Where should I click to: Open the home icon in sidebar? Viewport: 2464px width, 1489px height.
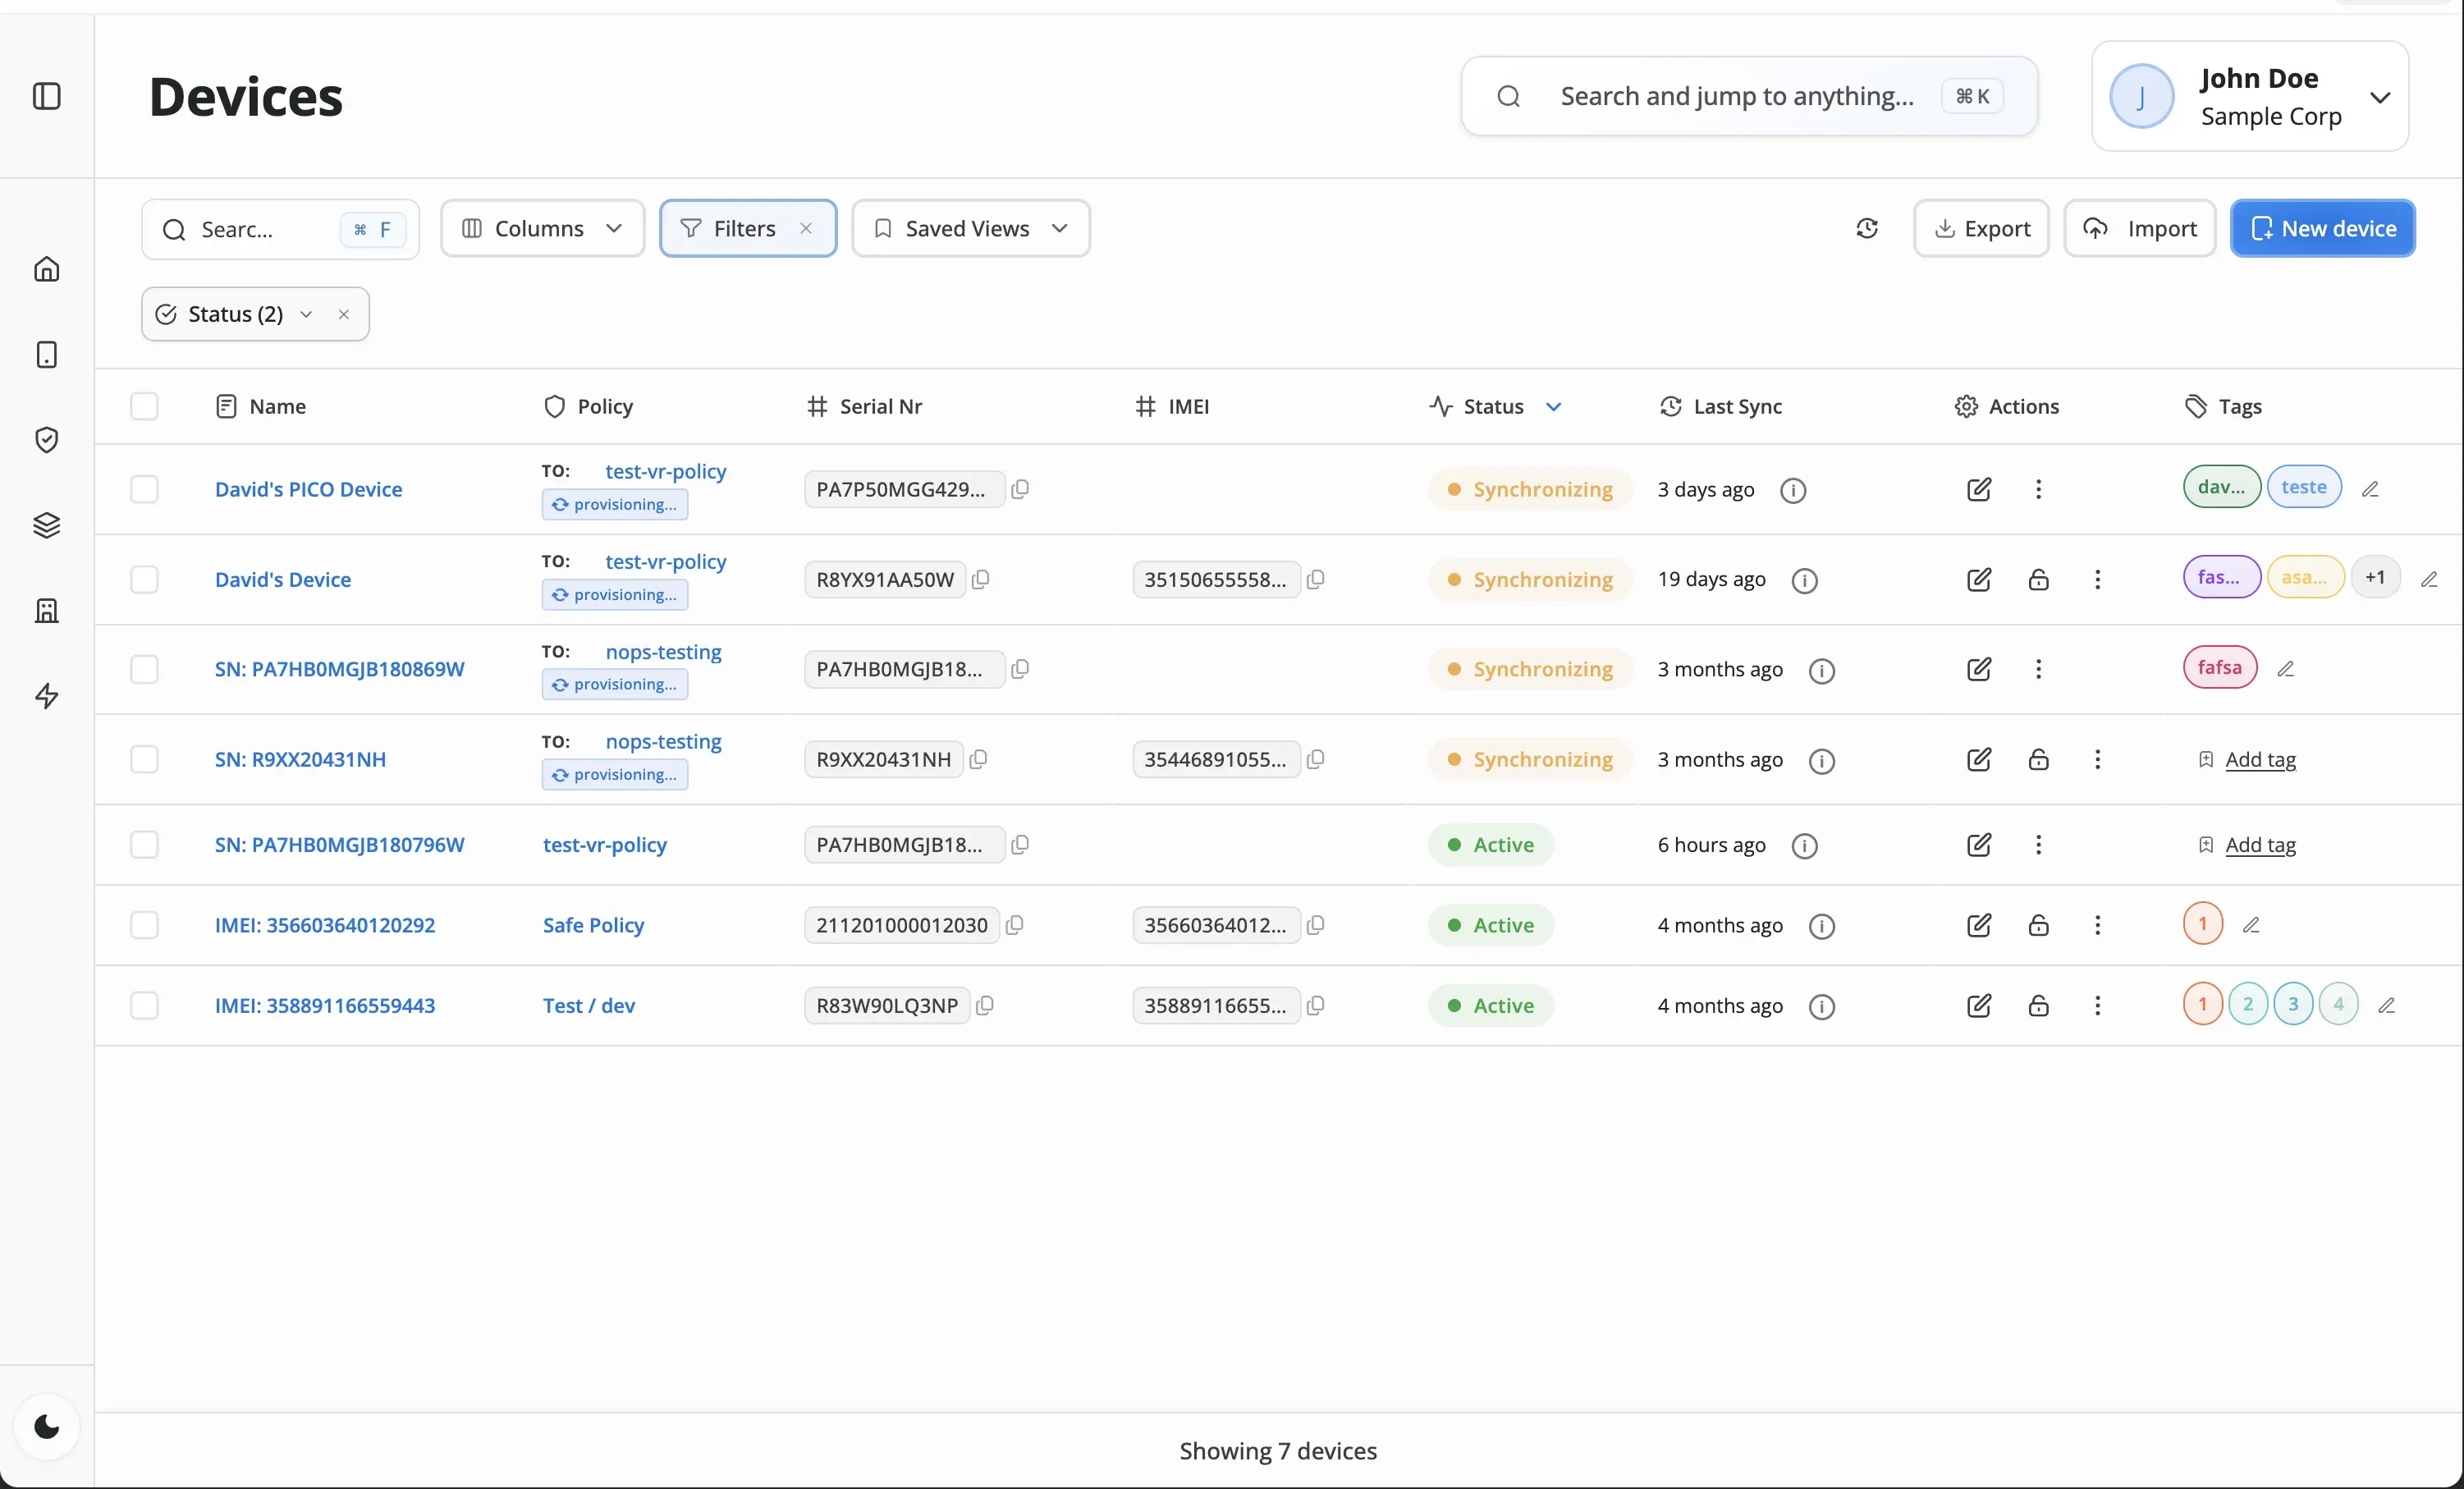pos(47,269)
